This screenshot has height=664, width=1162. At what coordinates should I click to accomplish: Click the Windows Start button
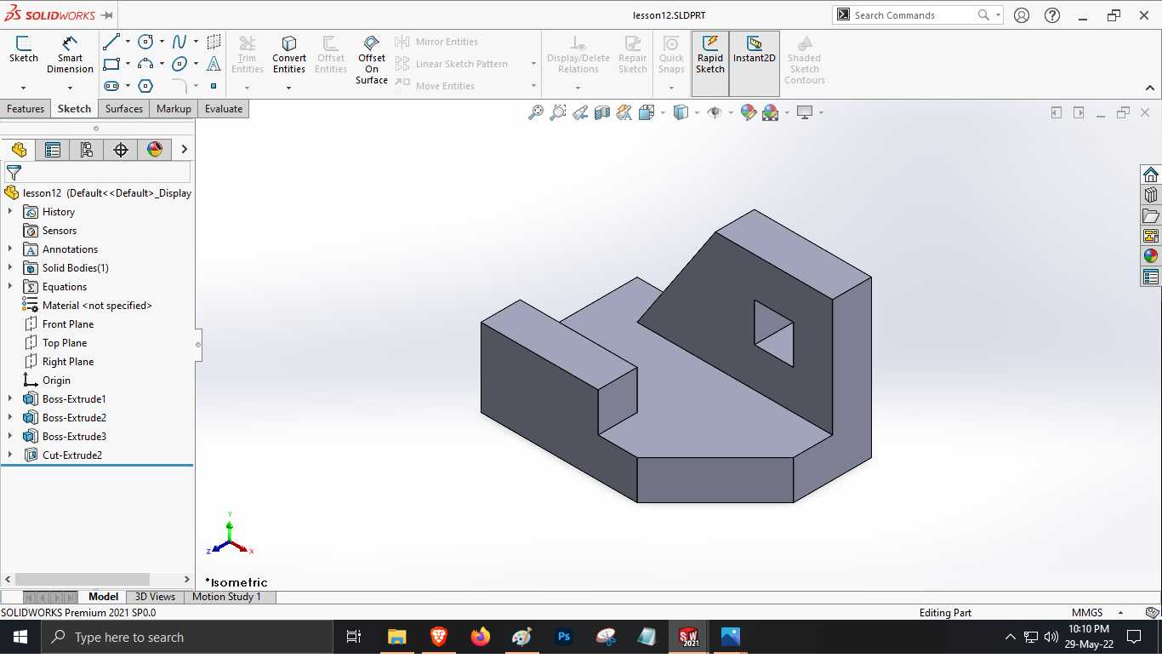click(x=20, y=637)
